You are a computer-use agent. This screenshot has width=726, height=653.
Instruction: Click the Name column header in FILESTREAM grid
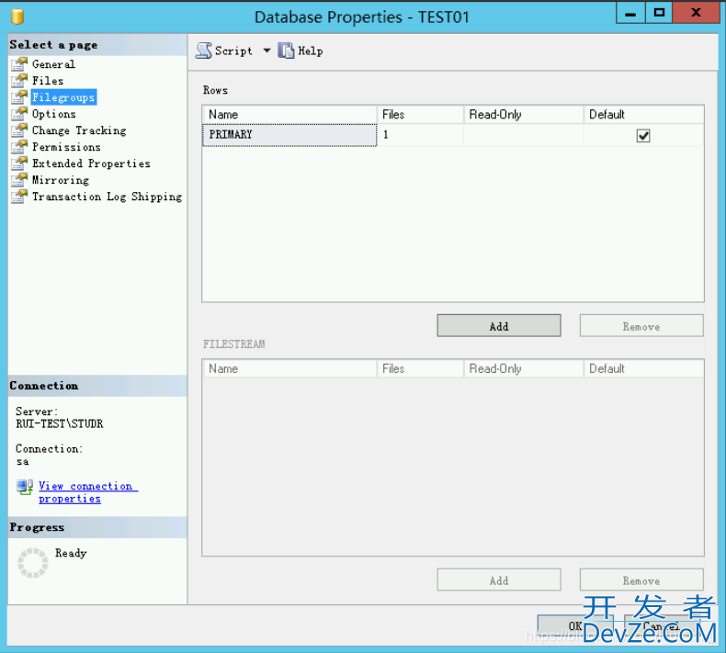point(289,368)
